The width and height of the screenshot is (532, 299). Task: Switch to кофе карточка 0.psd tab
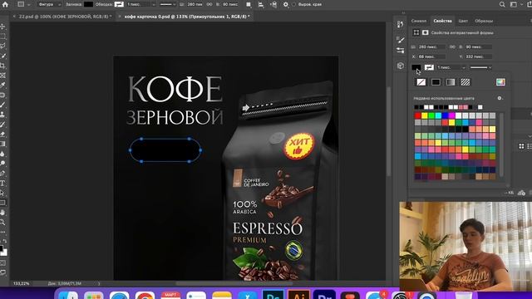tap(187, 17)
